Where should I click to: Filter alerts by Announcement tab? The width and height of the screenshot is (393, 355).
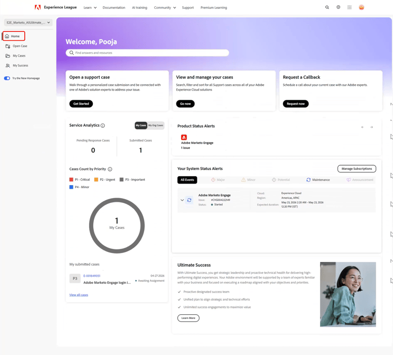point(359,180)
